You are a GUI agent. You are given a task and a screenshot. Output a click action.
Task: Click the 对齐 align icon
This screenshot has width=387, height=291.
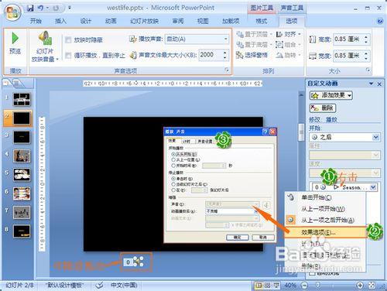point(279,34)
